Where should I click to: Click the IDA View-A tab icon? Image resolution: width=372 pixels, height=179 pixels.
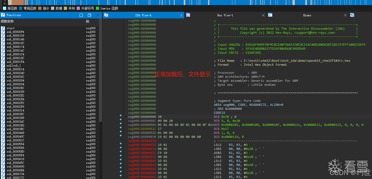106,15
